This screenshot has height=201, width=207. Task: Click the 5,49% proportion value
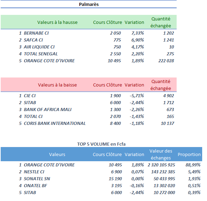coord(194,172)
